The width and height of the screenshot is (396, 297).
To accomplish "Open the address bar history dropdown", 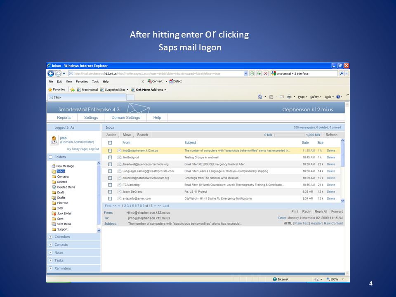I will (x=246, y=73).
